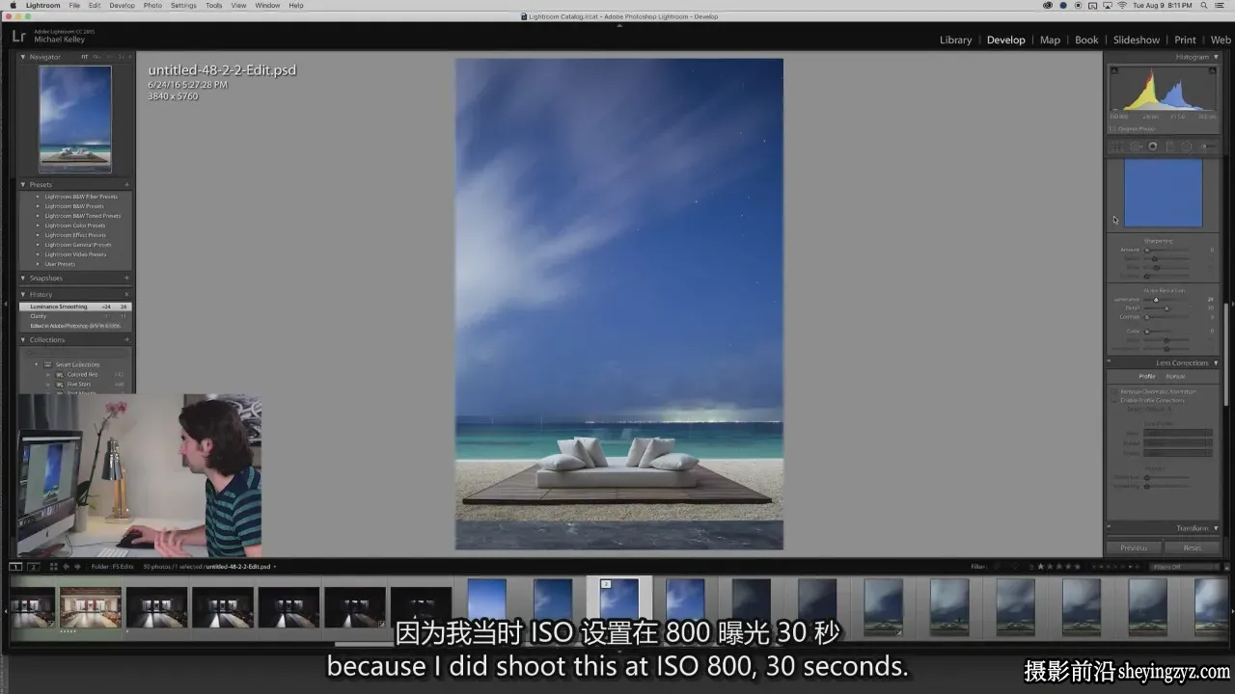
Task: Switch to the Book module
Action: click(x=1086, y=40)
